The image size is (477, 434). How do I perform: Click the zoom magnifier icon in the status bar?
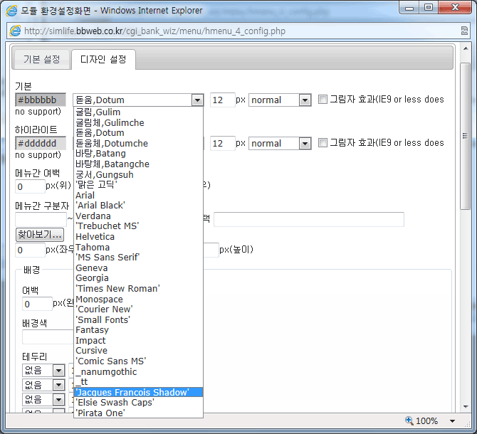point(409,420)
